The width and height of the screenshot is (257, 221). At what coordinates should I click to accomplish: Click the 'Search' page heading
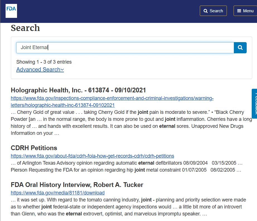point(25,28)
